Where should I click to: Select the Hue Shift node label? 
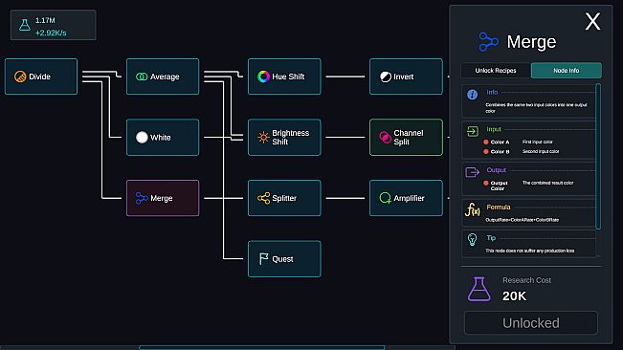click(x=288, y=77)
